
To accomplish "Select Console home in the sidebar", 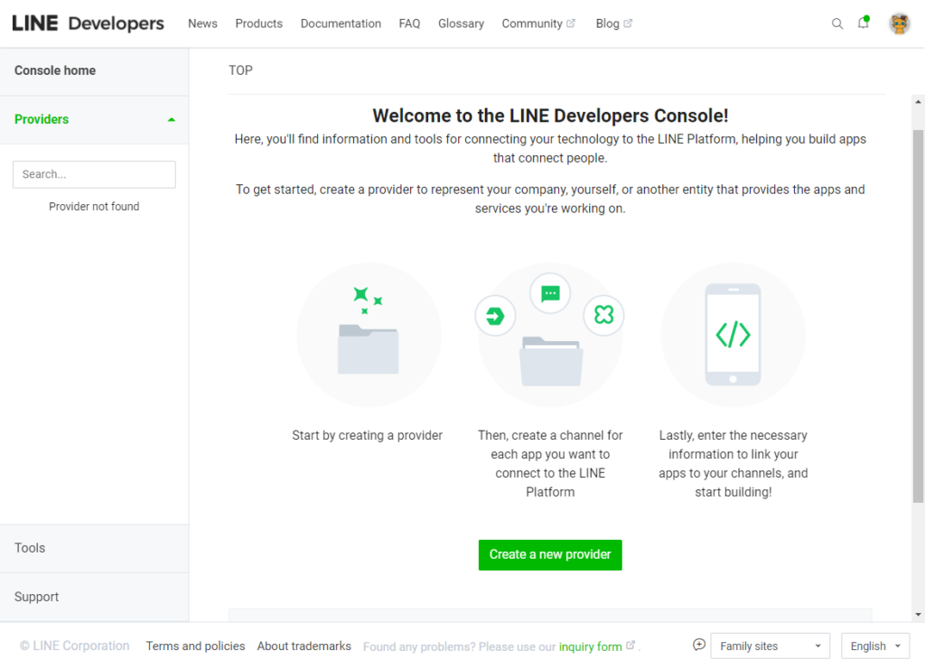I will [x=55, y=70].
